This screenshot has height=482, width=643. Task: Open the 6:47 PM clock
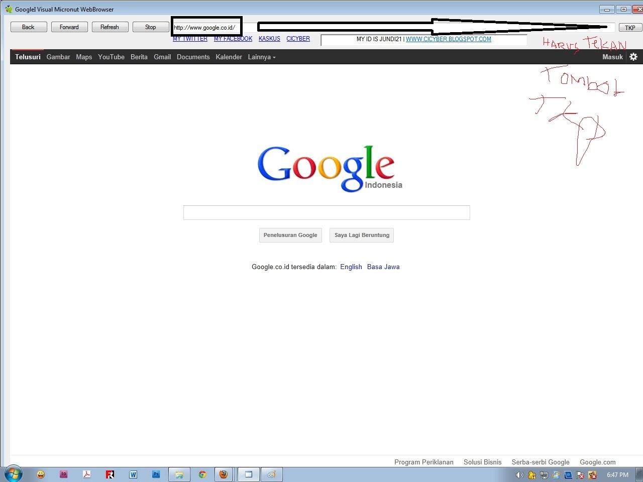coord(617,475)
